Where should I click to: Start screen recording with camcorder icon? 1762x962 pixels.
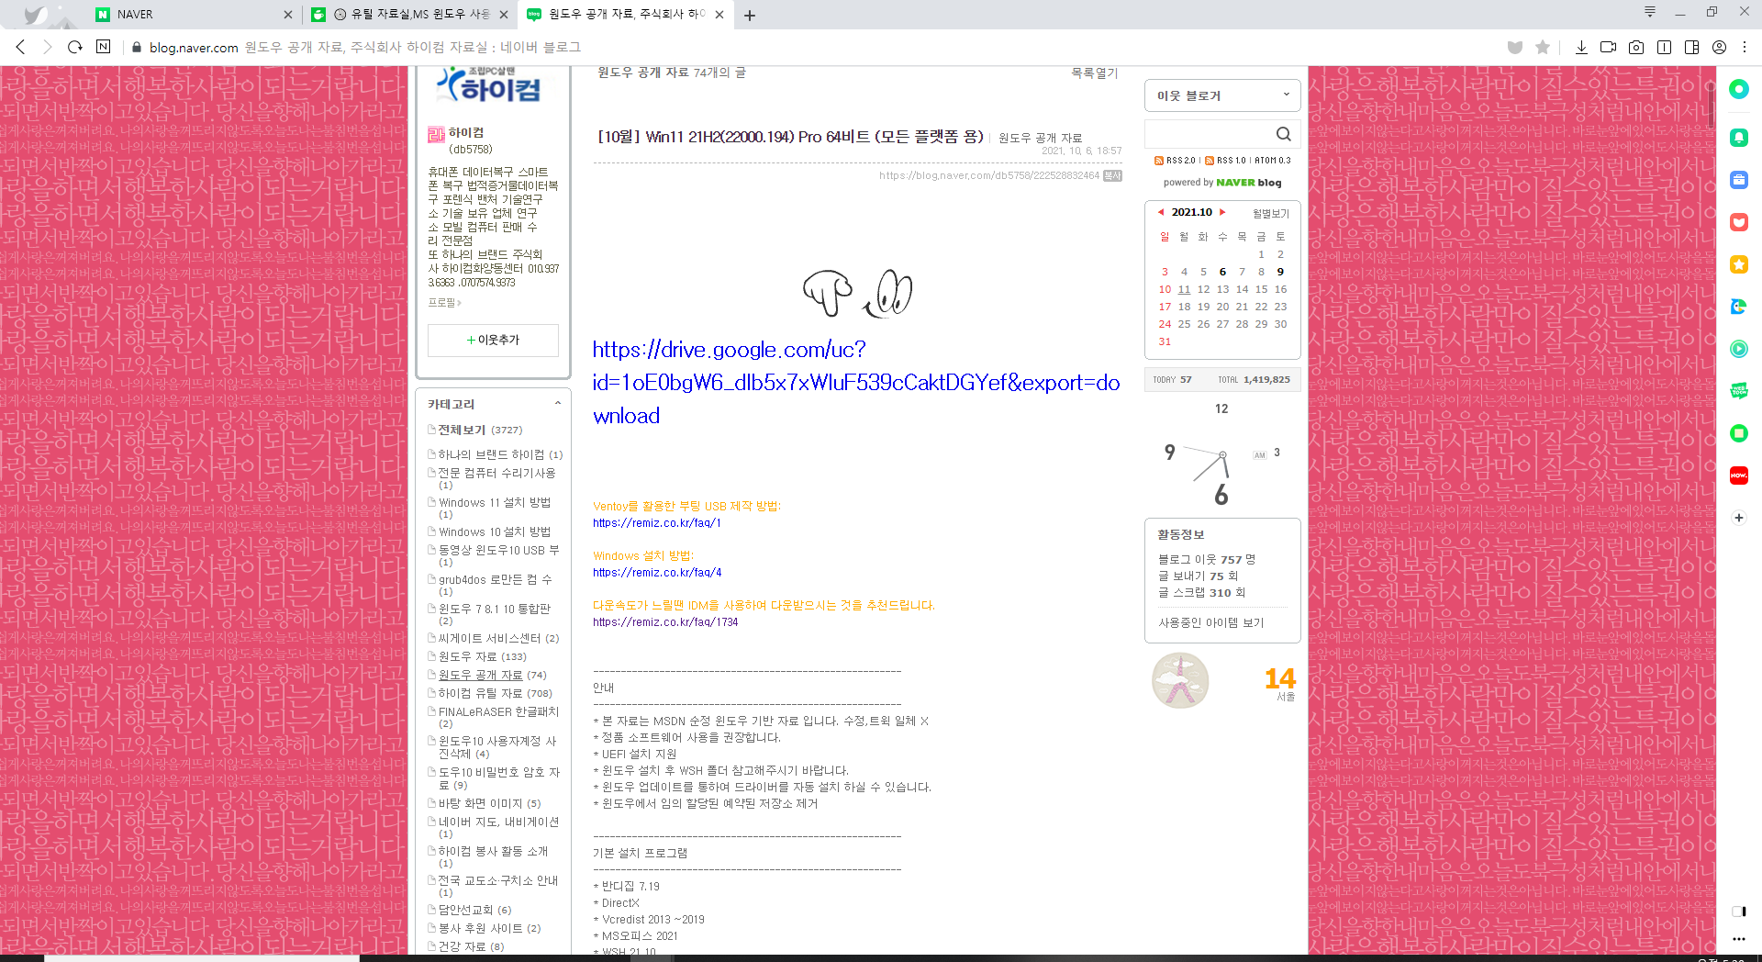click(x=1608, y=47)
